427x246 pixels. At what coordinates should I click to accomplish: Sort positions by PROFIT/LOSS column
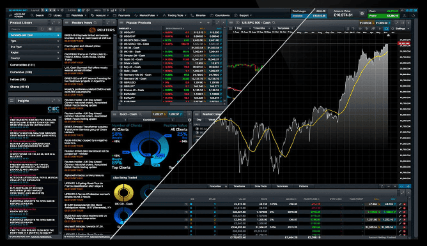311,199
